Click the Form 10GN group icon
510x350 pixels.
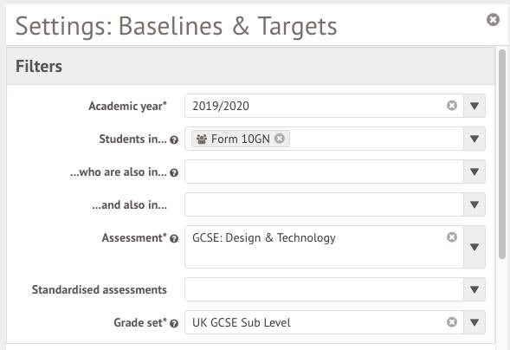(202, 139)
